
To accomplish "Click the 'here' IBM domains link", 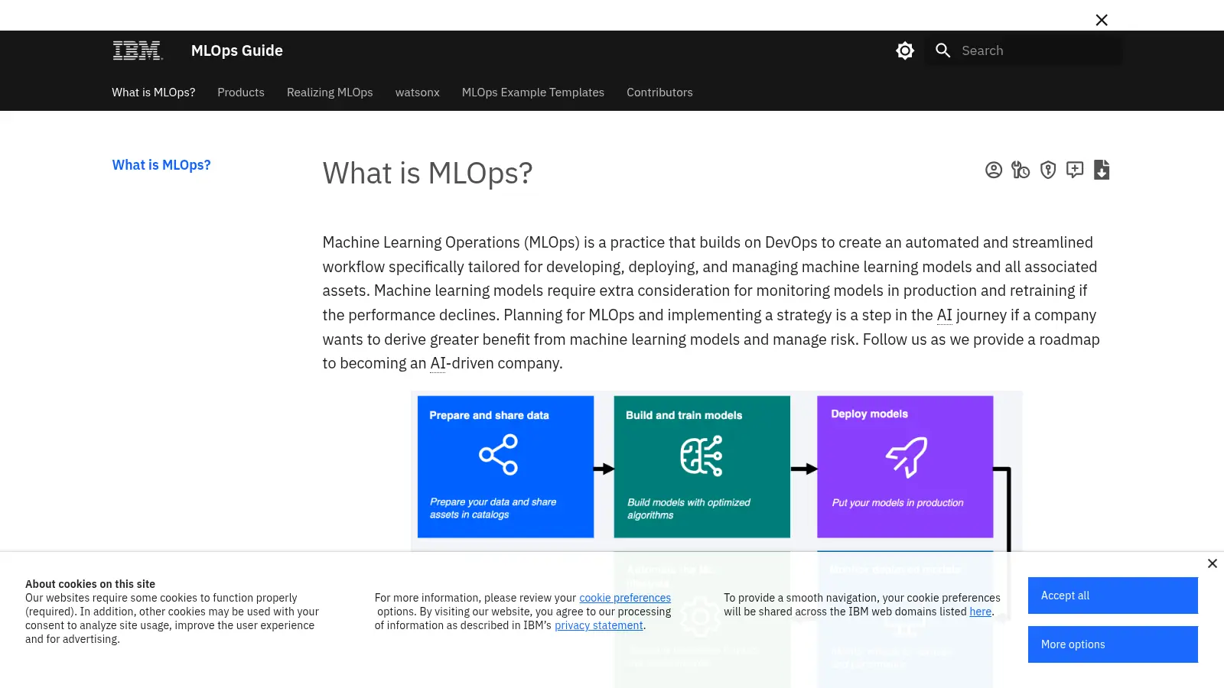I will tap(981, 612).
